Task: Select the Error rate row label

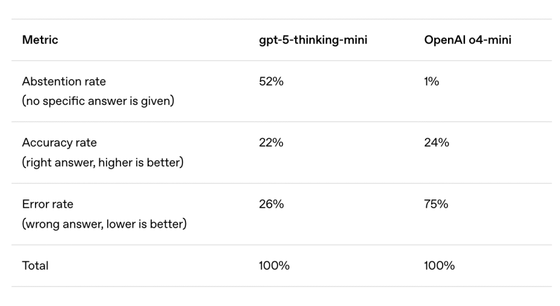Action: [48, 204]
